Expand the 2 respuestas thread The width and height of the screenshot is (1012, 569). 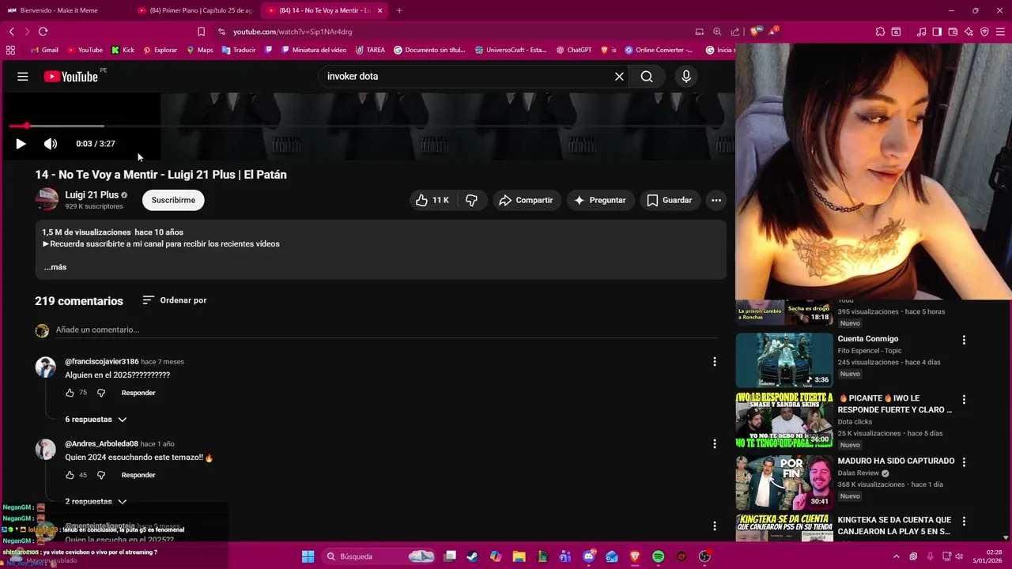pos(96,502)
